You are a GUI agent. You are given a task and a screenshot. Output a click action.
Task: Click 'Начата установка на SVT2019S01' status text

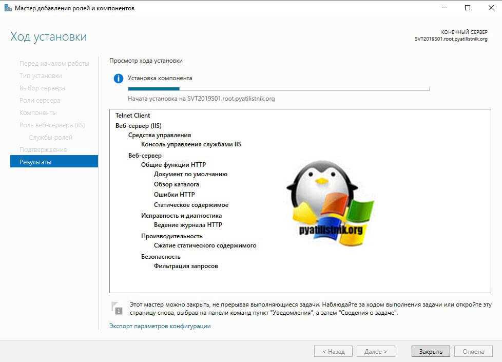click(201, 99)
